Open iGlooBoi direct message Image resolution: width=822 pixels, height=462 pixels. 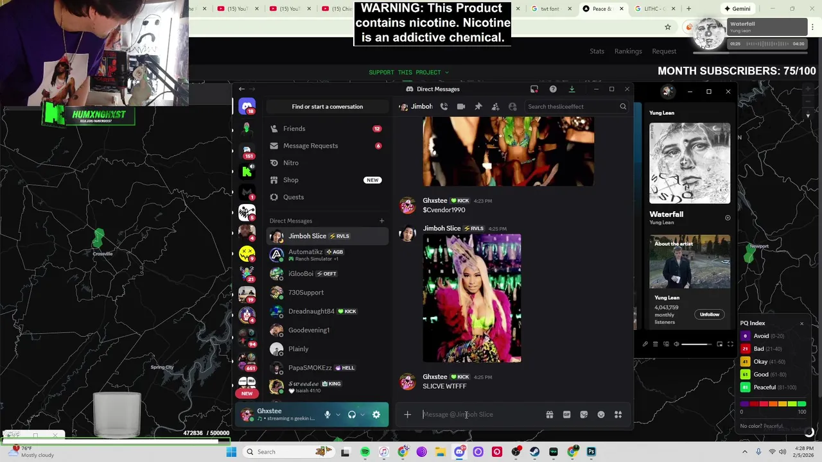point(328,273)
